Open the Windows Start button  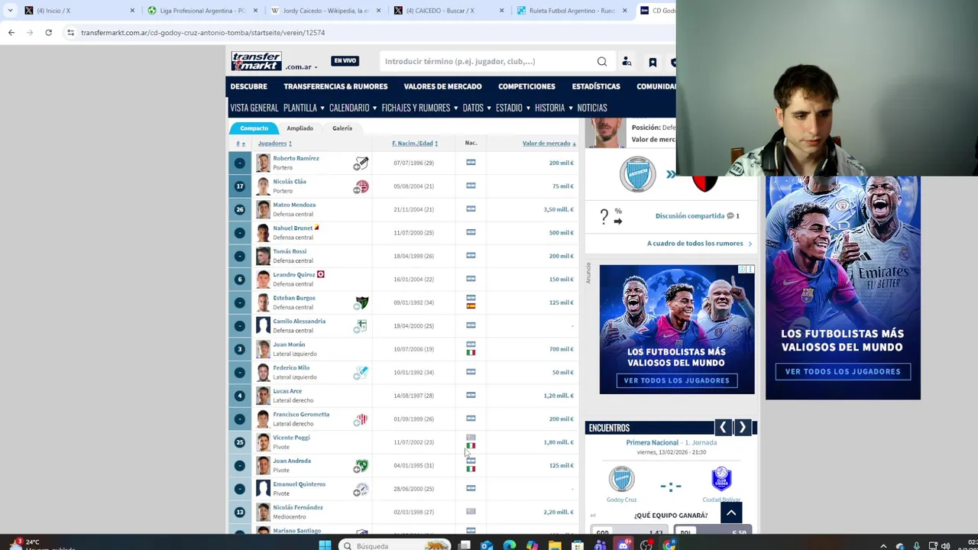(x=325, y=545)
